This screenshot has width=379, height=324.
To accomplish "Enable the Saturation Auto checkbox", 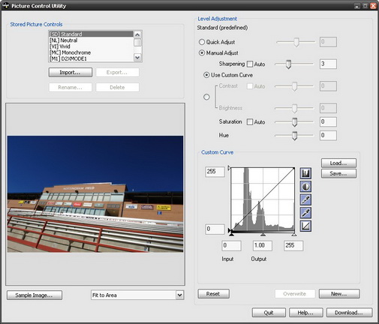I will point(250,121).
